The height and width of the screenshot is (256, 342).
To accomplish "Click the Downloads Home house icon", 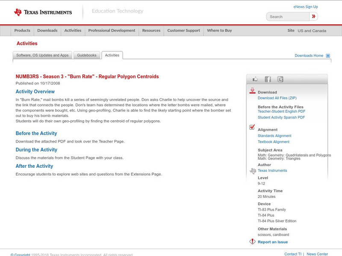I will click(x=328, y=56).
